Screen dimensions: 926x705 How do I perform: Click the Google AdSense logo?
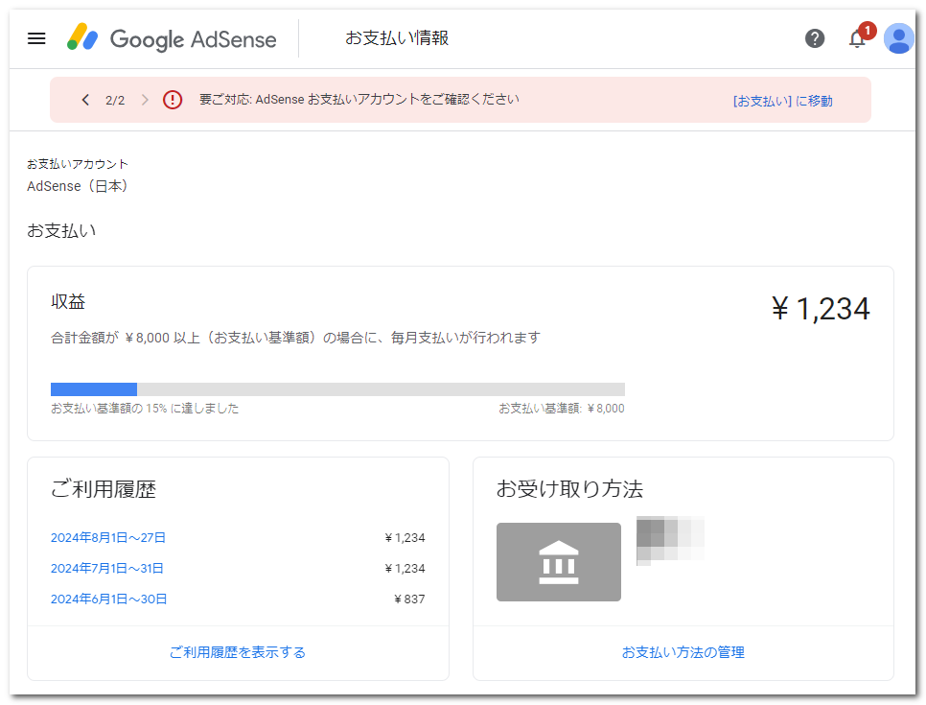pyautogui.click(x=172, y=38)
